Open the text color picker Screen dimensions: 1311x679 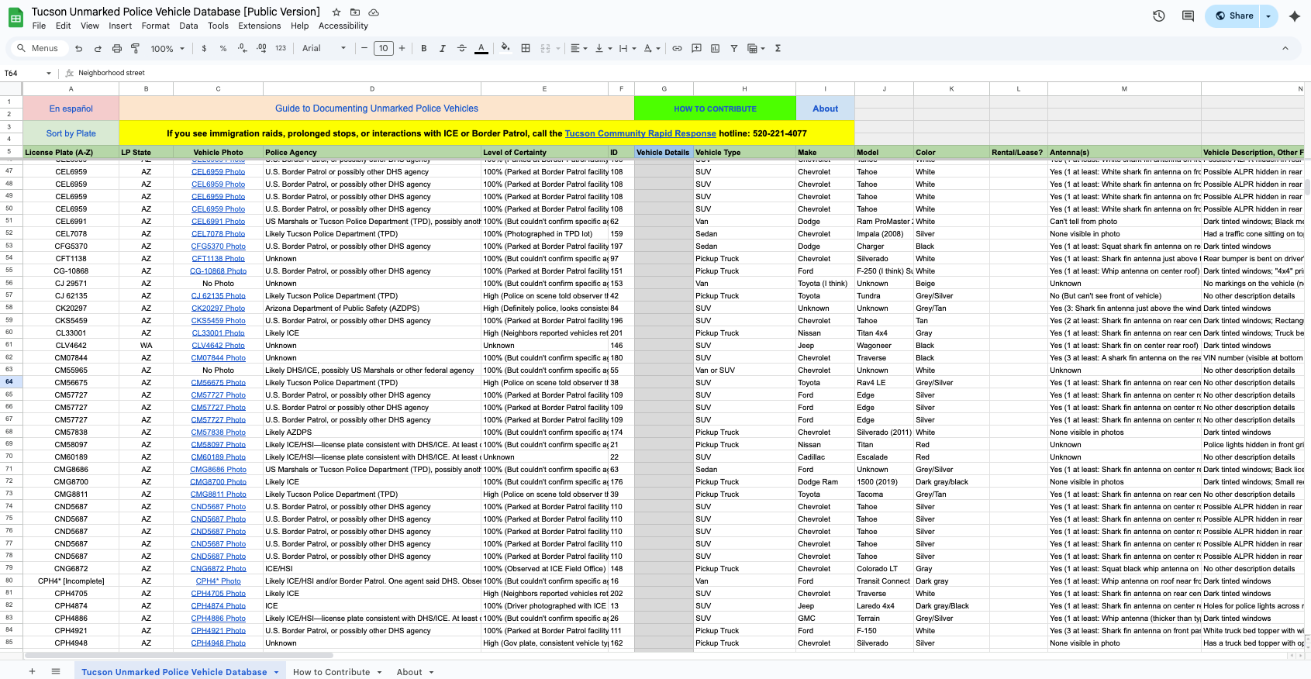481,48
